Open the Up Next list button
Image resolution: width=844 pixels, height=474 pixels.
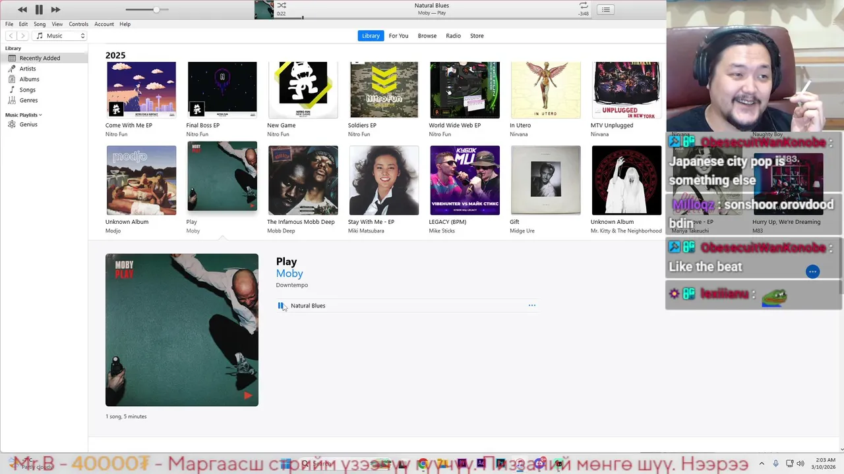pos(605,9)
